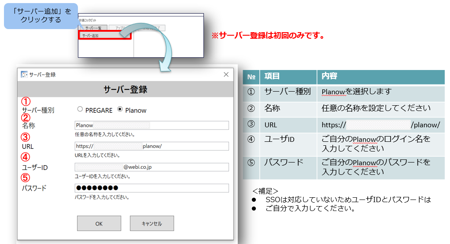Click the URL input field starting with https://
Screen dimensions: 450x244
pyautogui.click(x=151, y=146)
